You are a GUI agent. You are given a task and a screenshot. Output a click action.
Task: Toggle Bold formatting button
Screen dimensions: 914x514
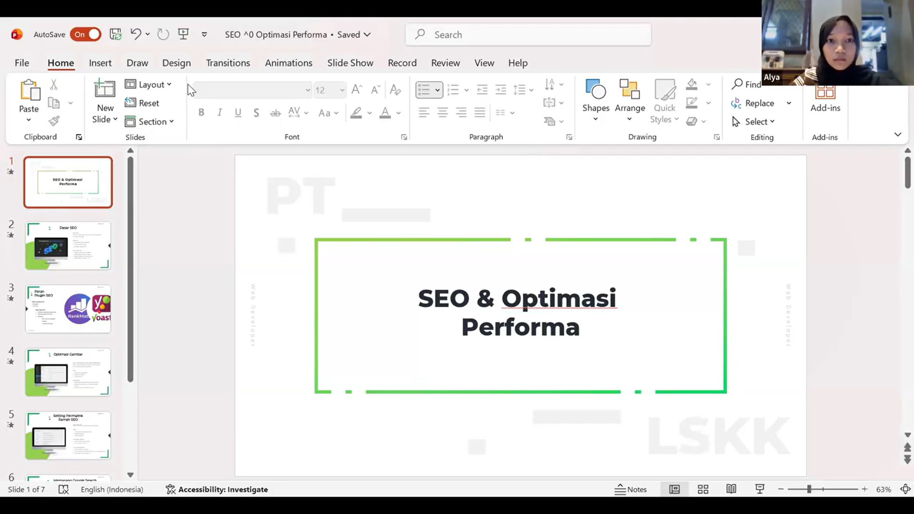click(x=201, y=113)
